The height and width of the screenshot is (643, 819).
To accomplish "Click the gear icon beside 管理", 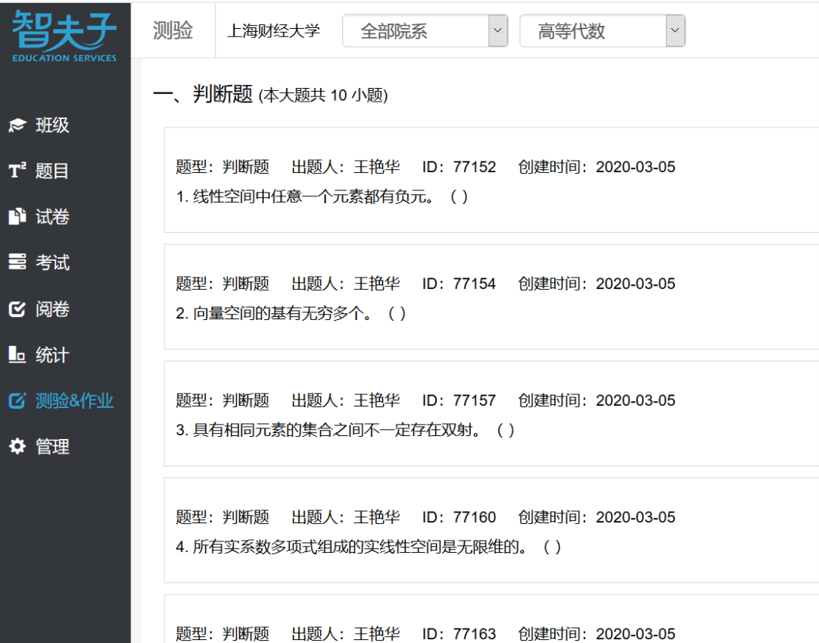I will point(17,446).
